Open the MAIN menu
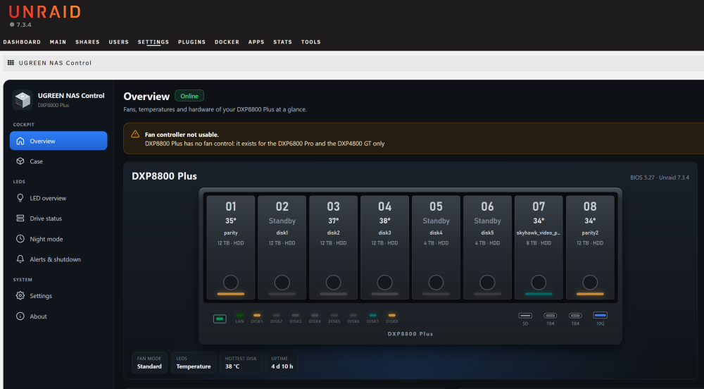Image resolution: width=704 pixels, height=389 pixels. pos(58,42)
